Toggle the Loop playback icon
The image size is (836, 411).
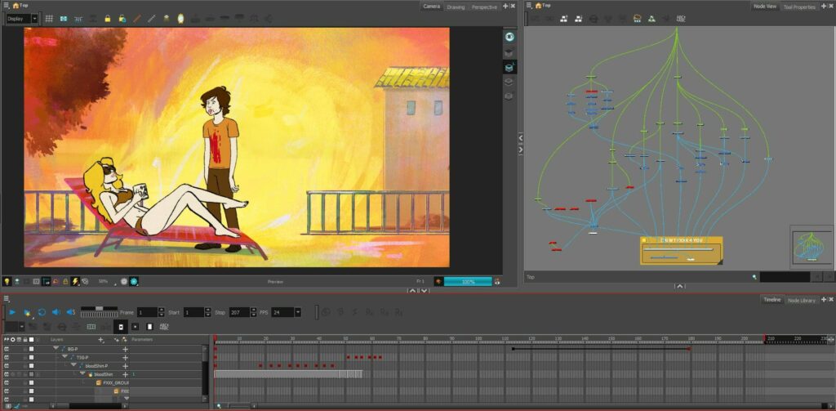click(42, 312)
